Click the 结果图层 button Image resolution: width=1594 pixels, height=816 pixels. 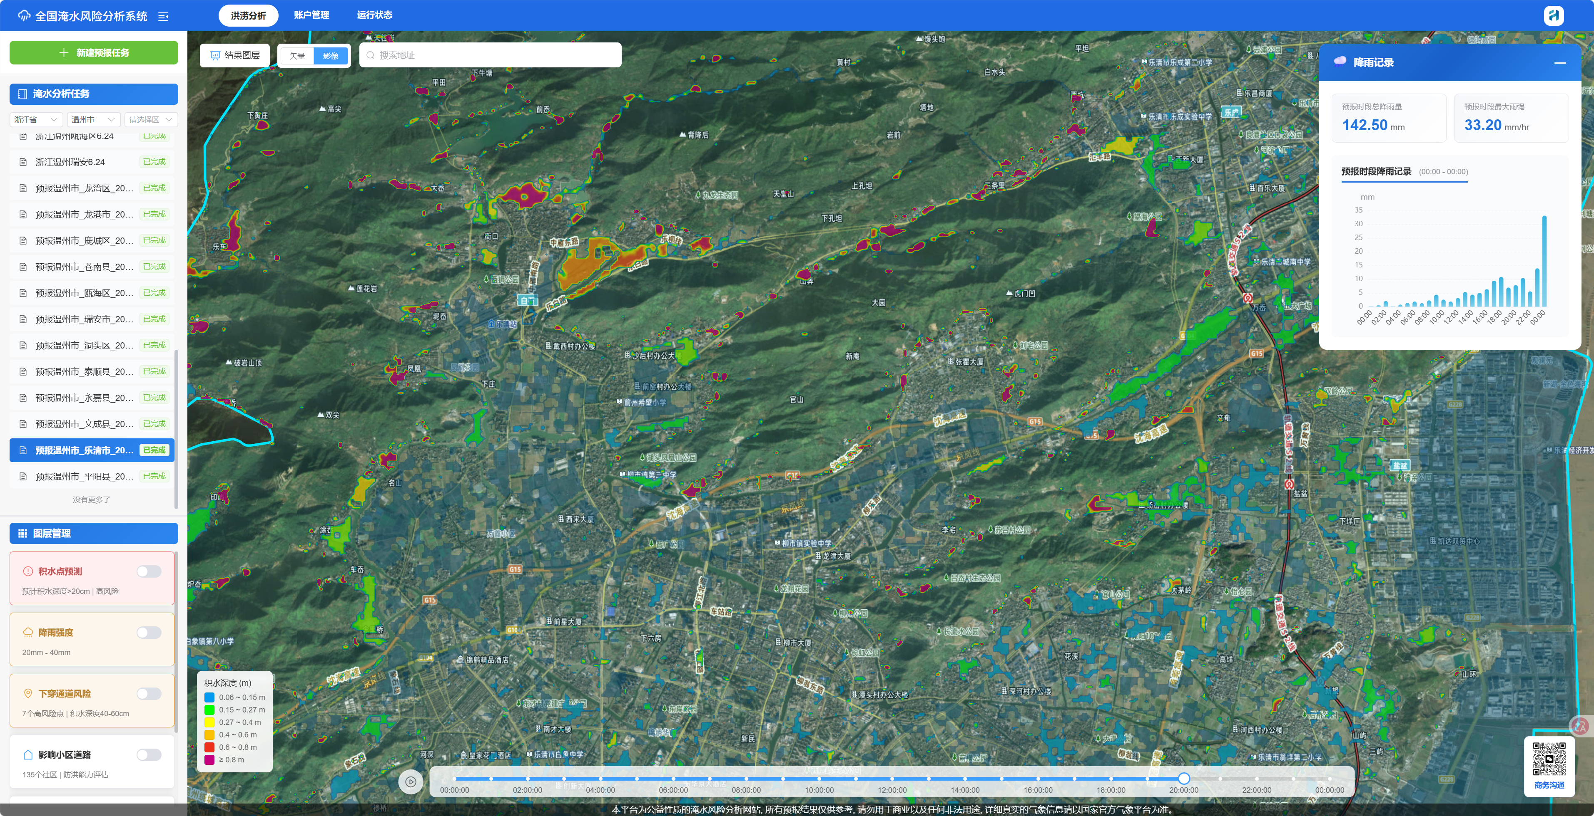pyautogui.click(x=235, y=55)
